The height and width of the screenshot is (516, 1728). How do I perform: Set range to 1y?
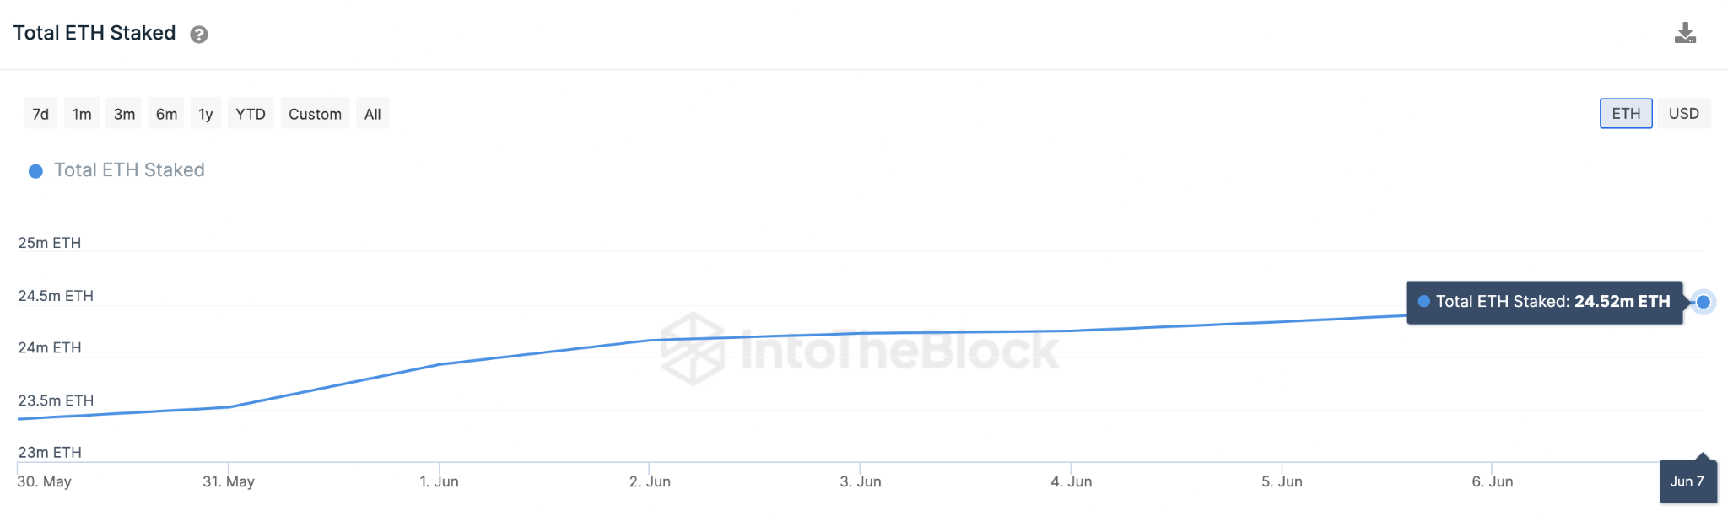pos(206,114)
